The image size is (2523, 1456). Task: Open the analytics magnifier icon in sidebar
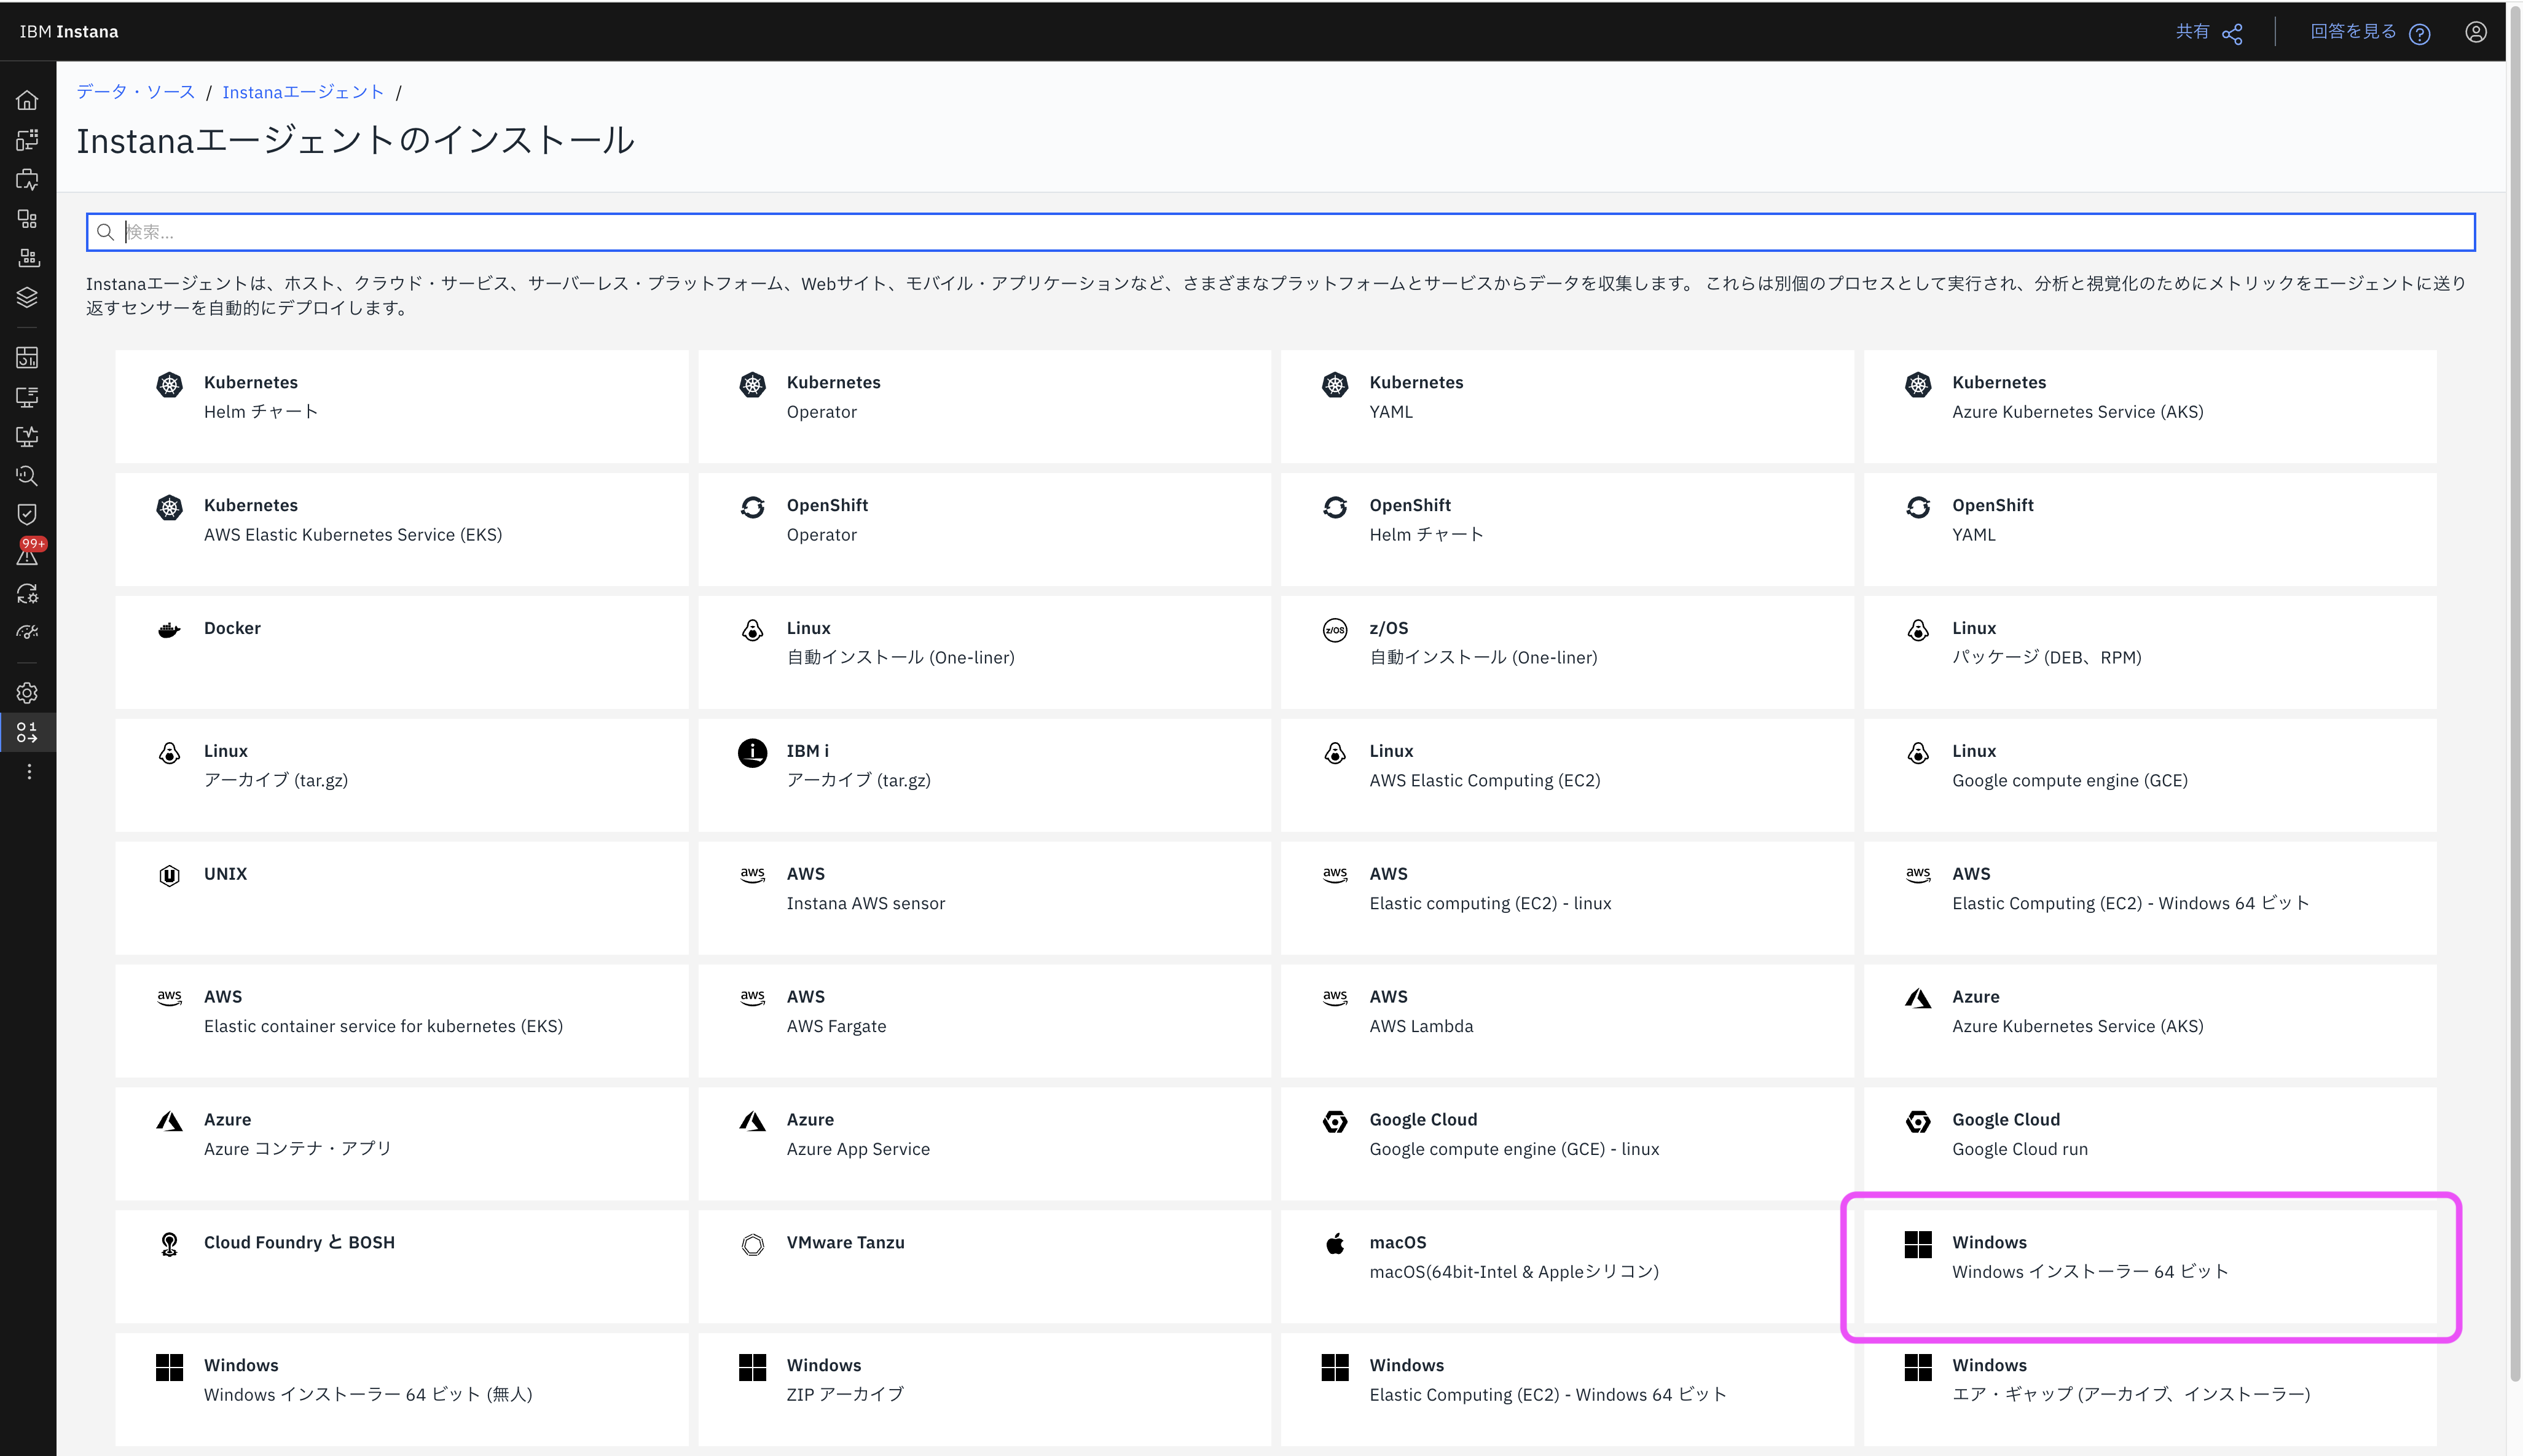tap(27, 476)
